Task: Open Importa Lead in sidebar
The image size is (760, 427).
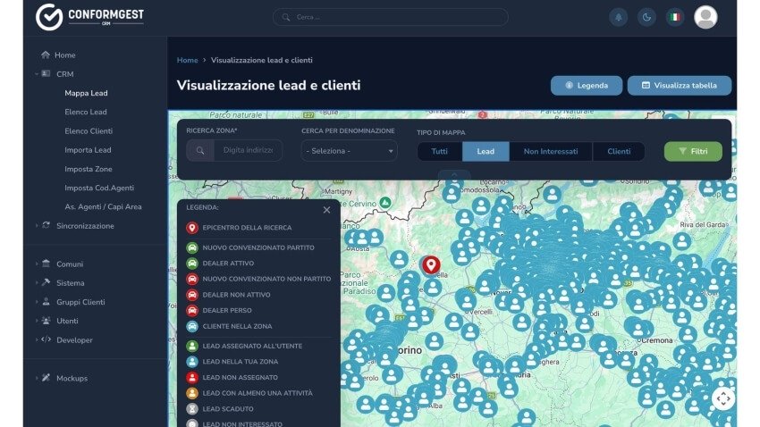Action: click(x=88, y=149)
